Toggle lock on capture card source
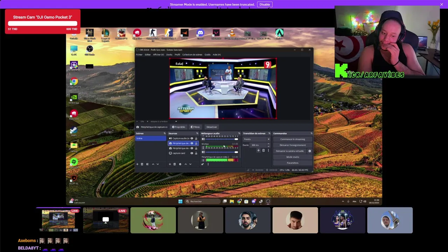Screen dimensions: 448x252 pyautogui.click(x=196, y=153)
